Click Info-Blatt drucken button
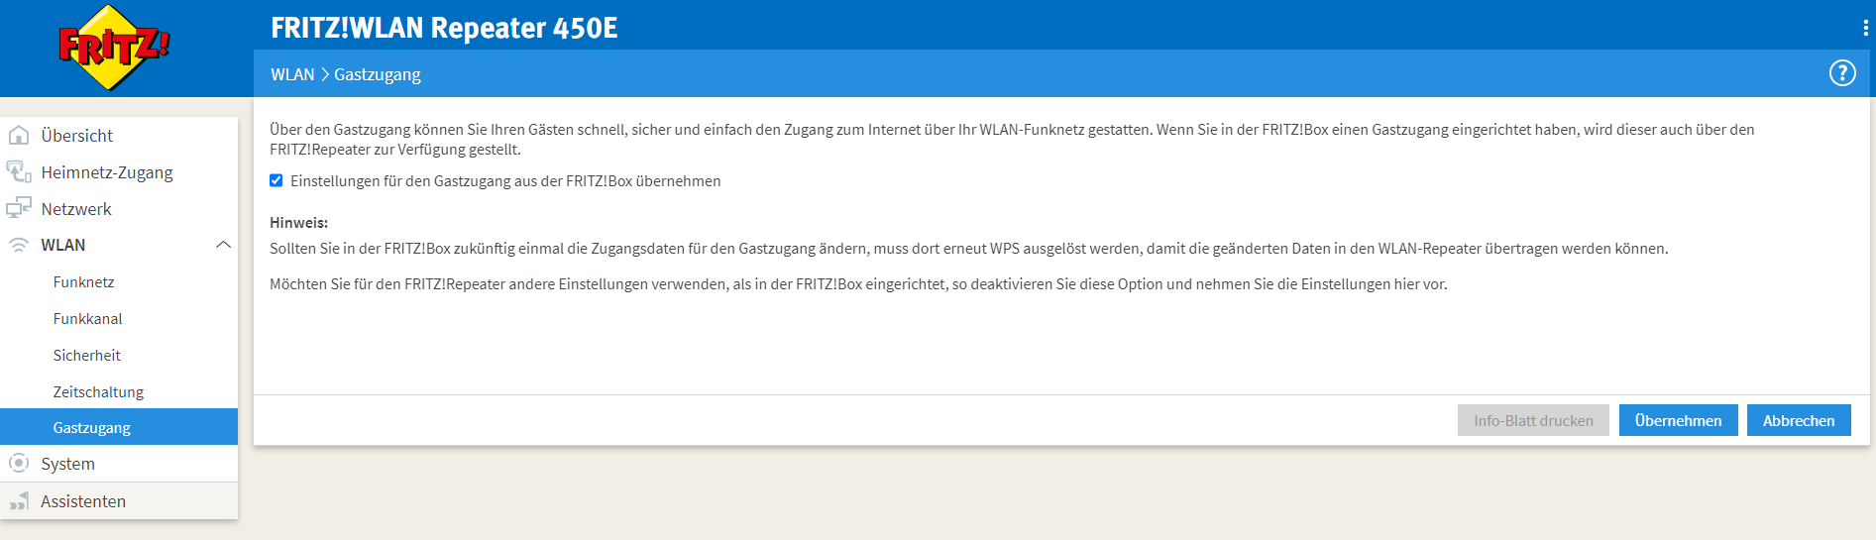The width and height of the screenshot is (1876, 540). 1533,420
